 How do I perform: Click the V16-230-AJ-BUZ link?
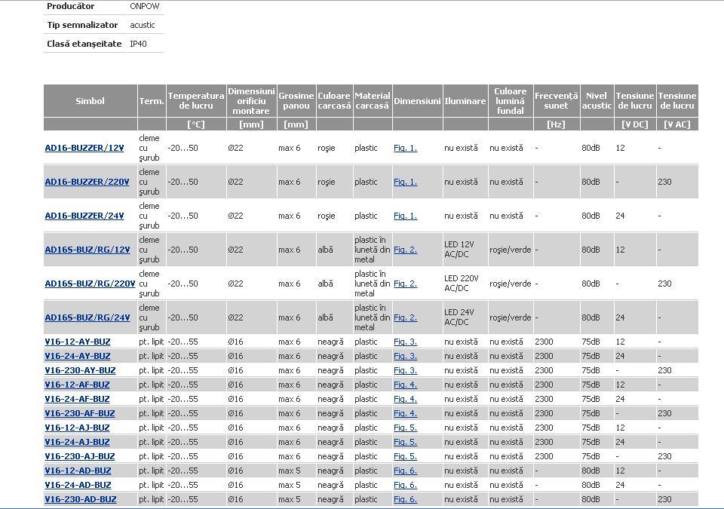80,456
